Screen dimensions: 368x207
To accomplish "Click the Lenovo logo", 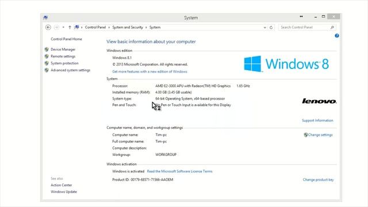I will (x=319, y=101).
